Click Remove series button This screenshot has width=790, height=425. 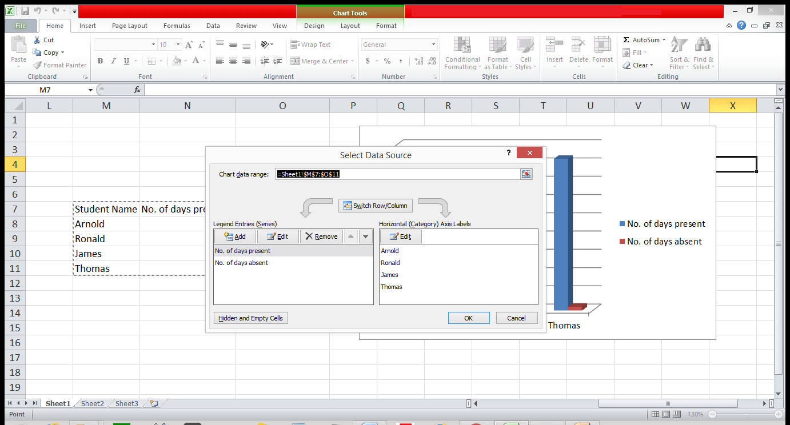pos(321,236)
